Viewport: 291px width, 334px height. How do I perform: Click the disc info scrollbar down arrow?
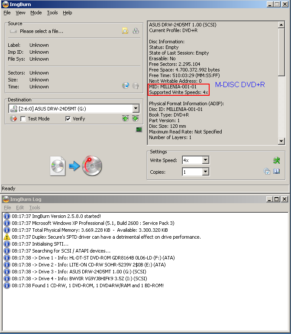pos(281,141)
